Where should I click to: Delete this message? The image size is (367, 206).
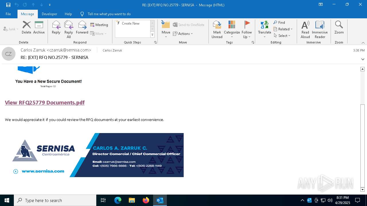coord(26,27)
